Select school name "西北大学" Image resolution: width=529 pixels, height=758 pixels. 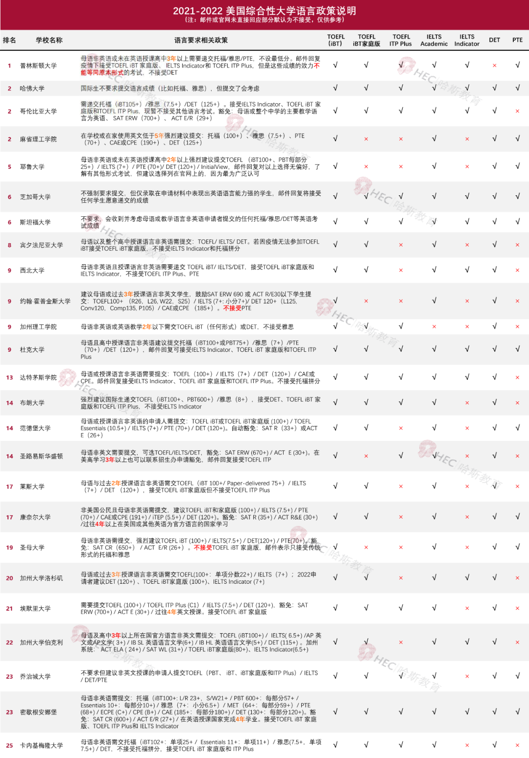[32, 270]
